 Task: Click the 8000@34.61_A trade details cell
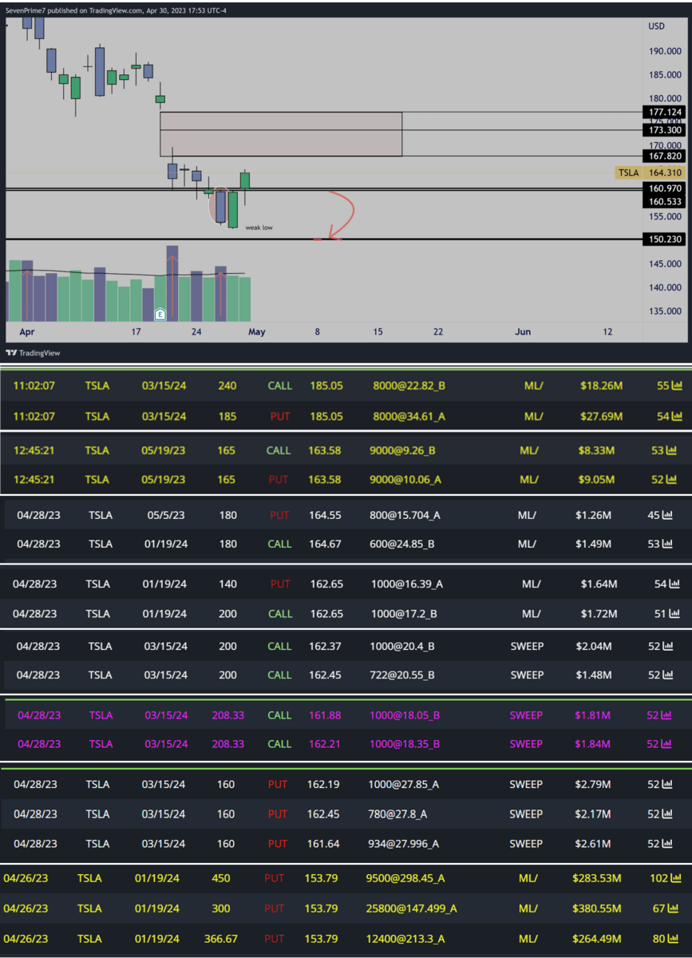(x=409, y=417)
